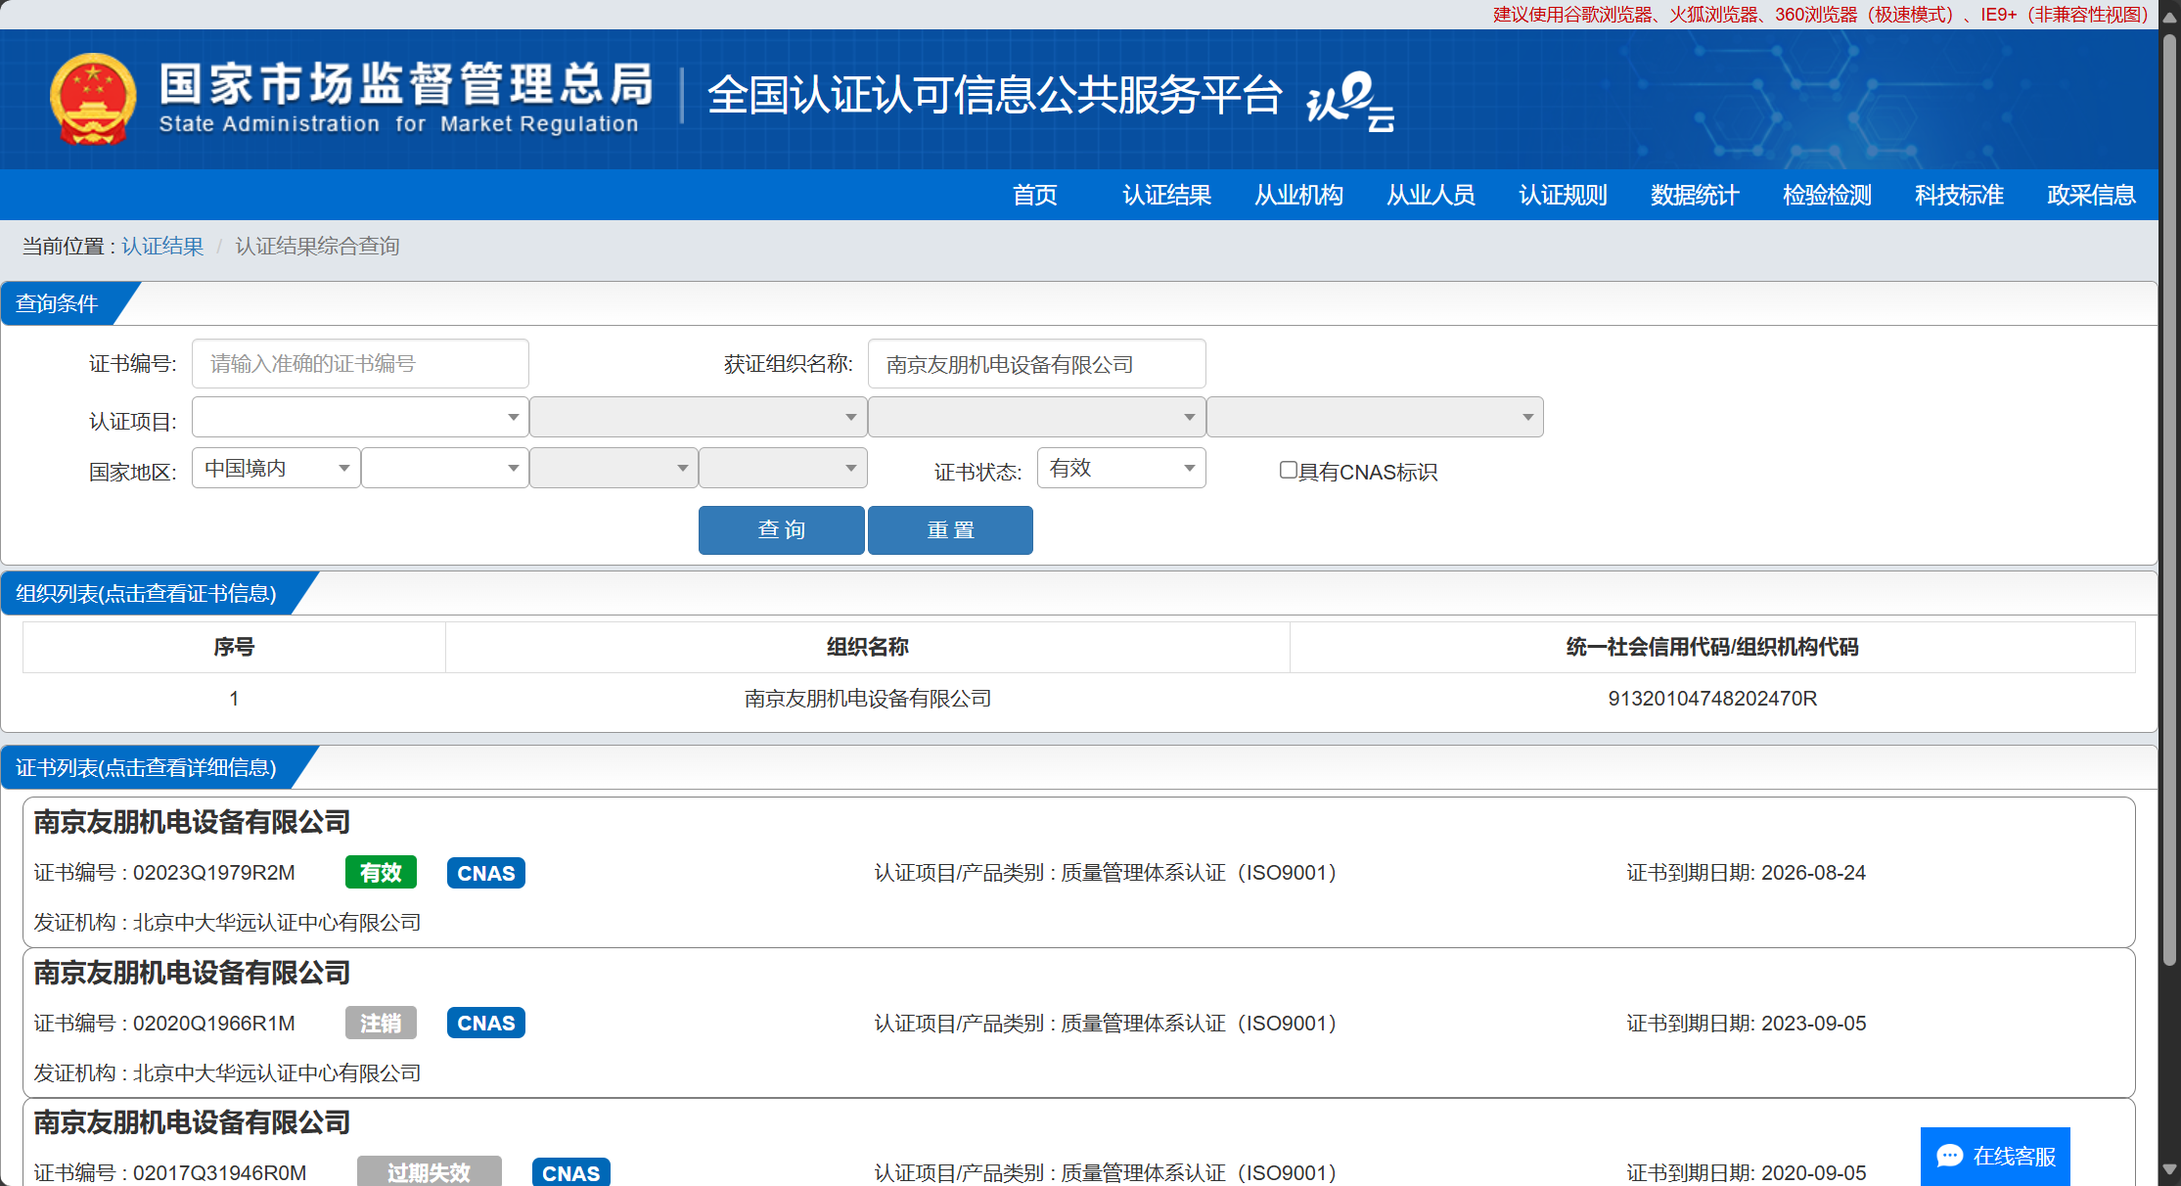Screen dimensions: 2181x1186
Task: Open 政采信息 navigation menu
Action: [2092, 195]
